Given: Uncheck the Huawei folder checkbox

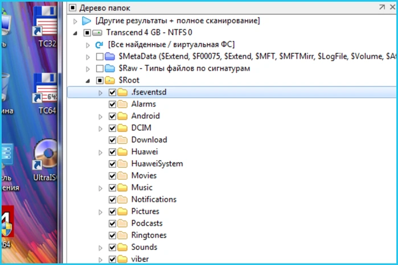Looking at the screenshot, I should (112, 152).
